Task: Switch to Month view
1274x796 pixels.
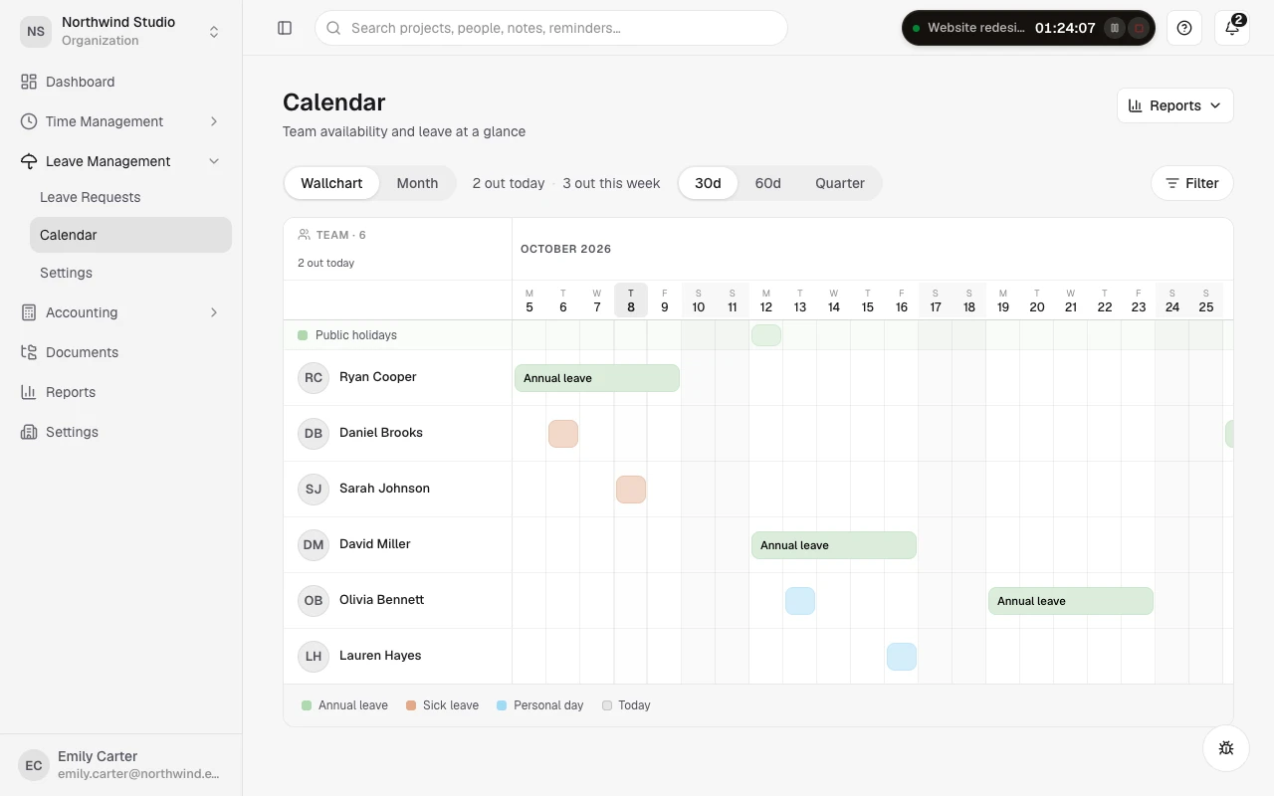Action: tap(417, 183)
